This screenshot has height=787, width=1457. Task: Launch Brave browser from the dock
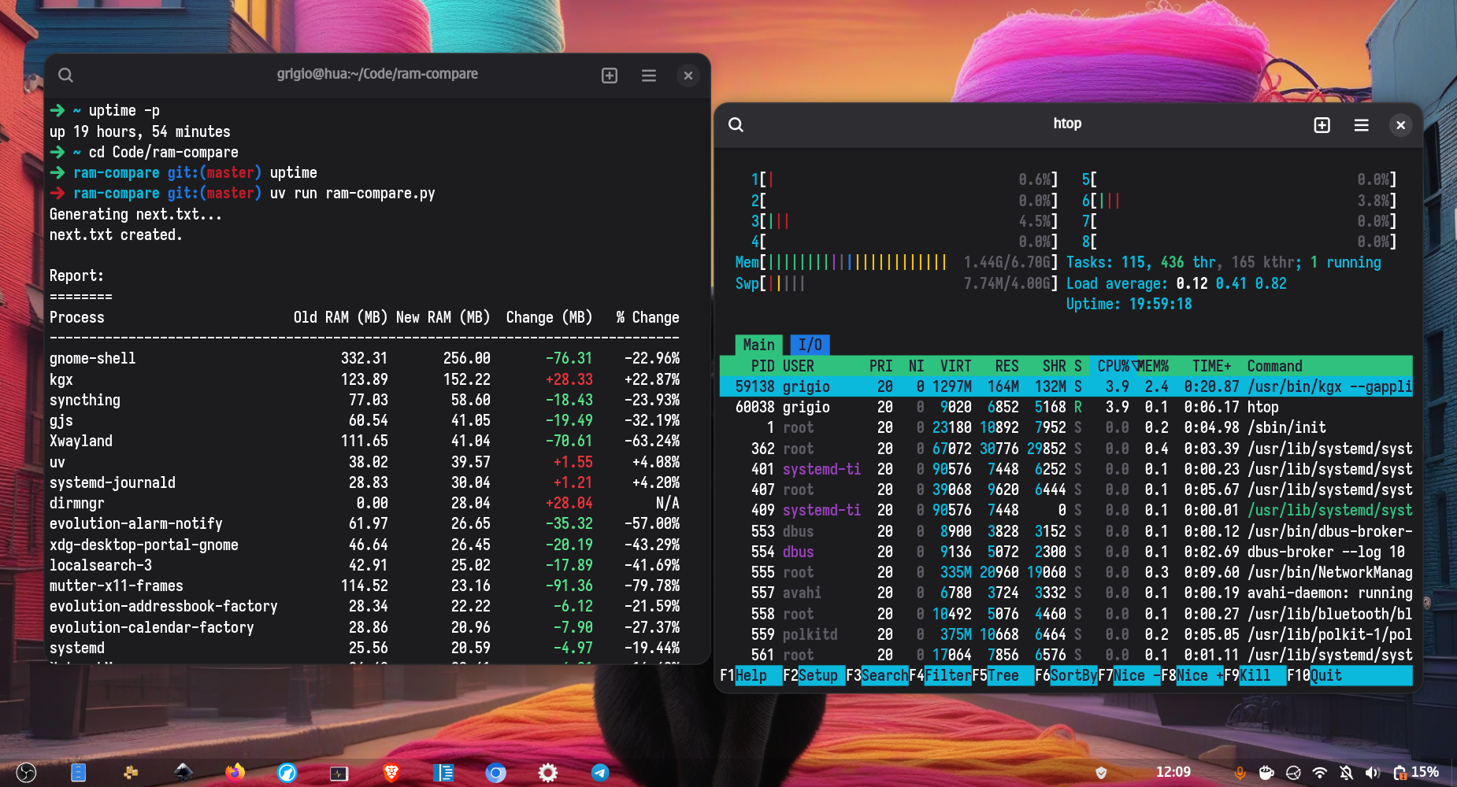(391, 773)
